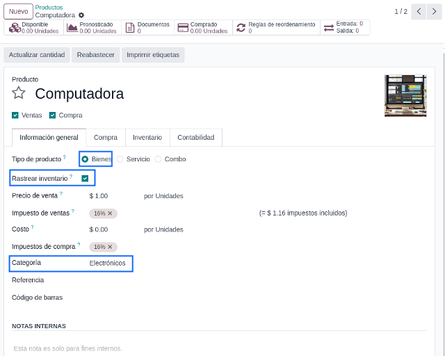Go to next record with right arrow
445x356 pixels.
(x=434, y=12)
